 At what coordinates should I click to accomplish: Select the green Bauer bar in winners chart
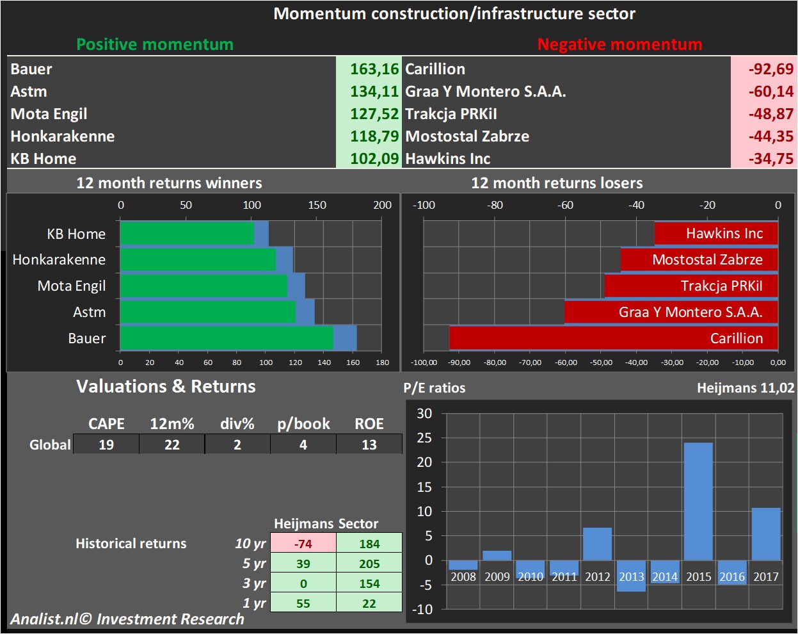tap(227, 338)
